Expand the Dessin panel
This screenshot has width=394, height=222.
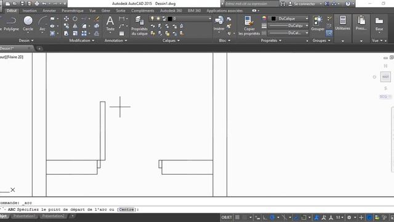tap(26, 40)
